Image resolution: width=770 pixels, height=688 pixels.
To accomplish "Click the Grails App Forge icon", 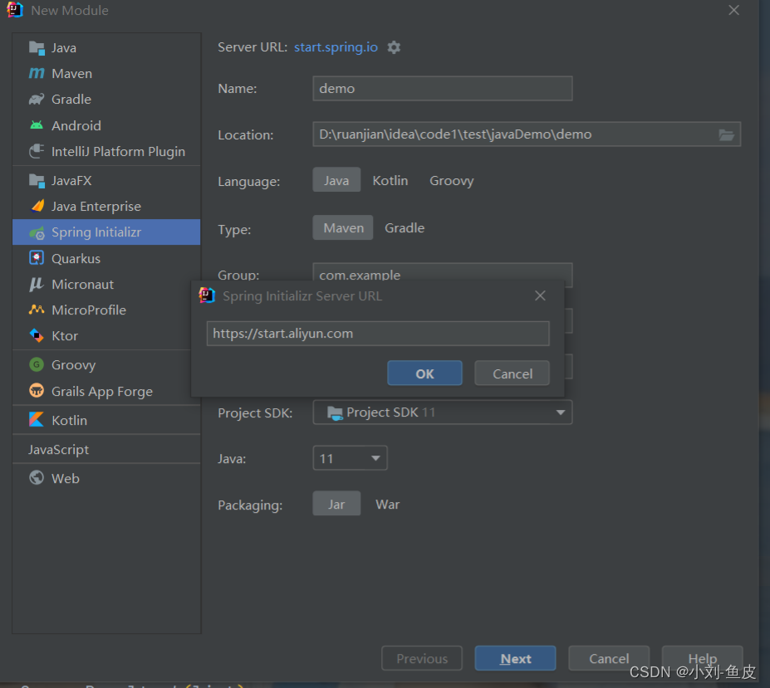I will click(37, 391).
